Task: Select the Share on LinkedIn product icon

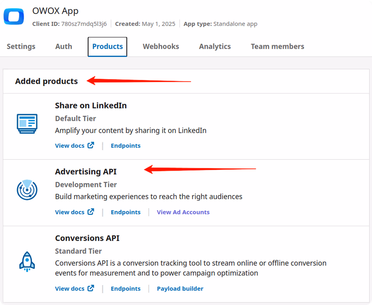Action: coord(27,124)
